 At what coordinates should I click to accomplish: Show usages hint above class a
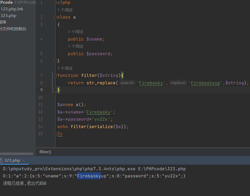65,10
